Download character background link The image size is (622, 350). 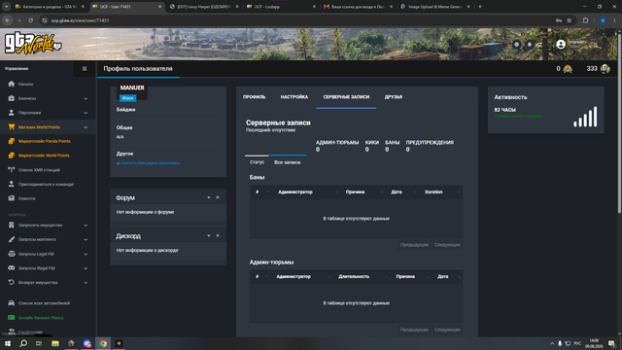click(x=148, y=162)
